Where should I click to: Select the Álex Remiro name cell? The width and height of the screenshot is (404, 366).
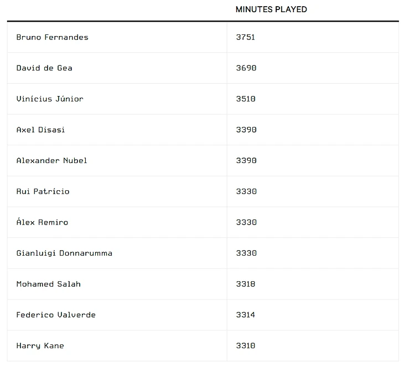pyautogui.click(x=42, y=222)
